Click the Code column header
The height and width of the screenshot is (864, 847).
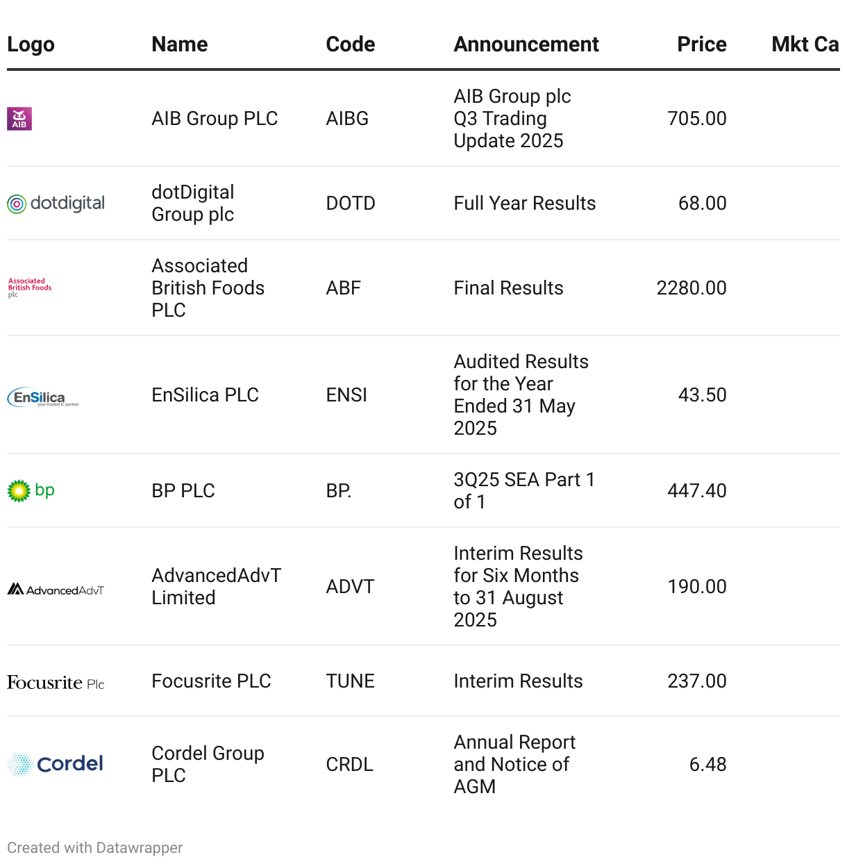click(351, 44)
